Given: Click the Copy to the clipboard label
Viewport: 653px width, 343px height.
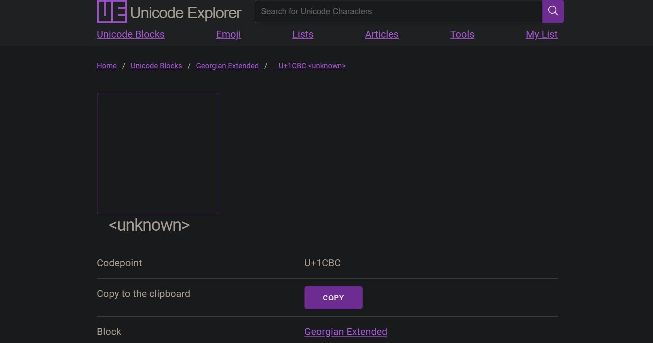Looking at the screenshot, I should coord(144,294).
